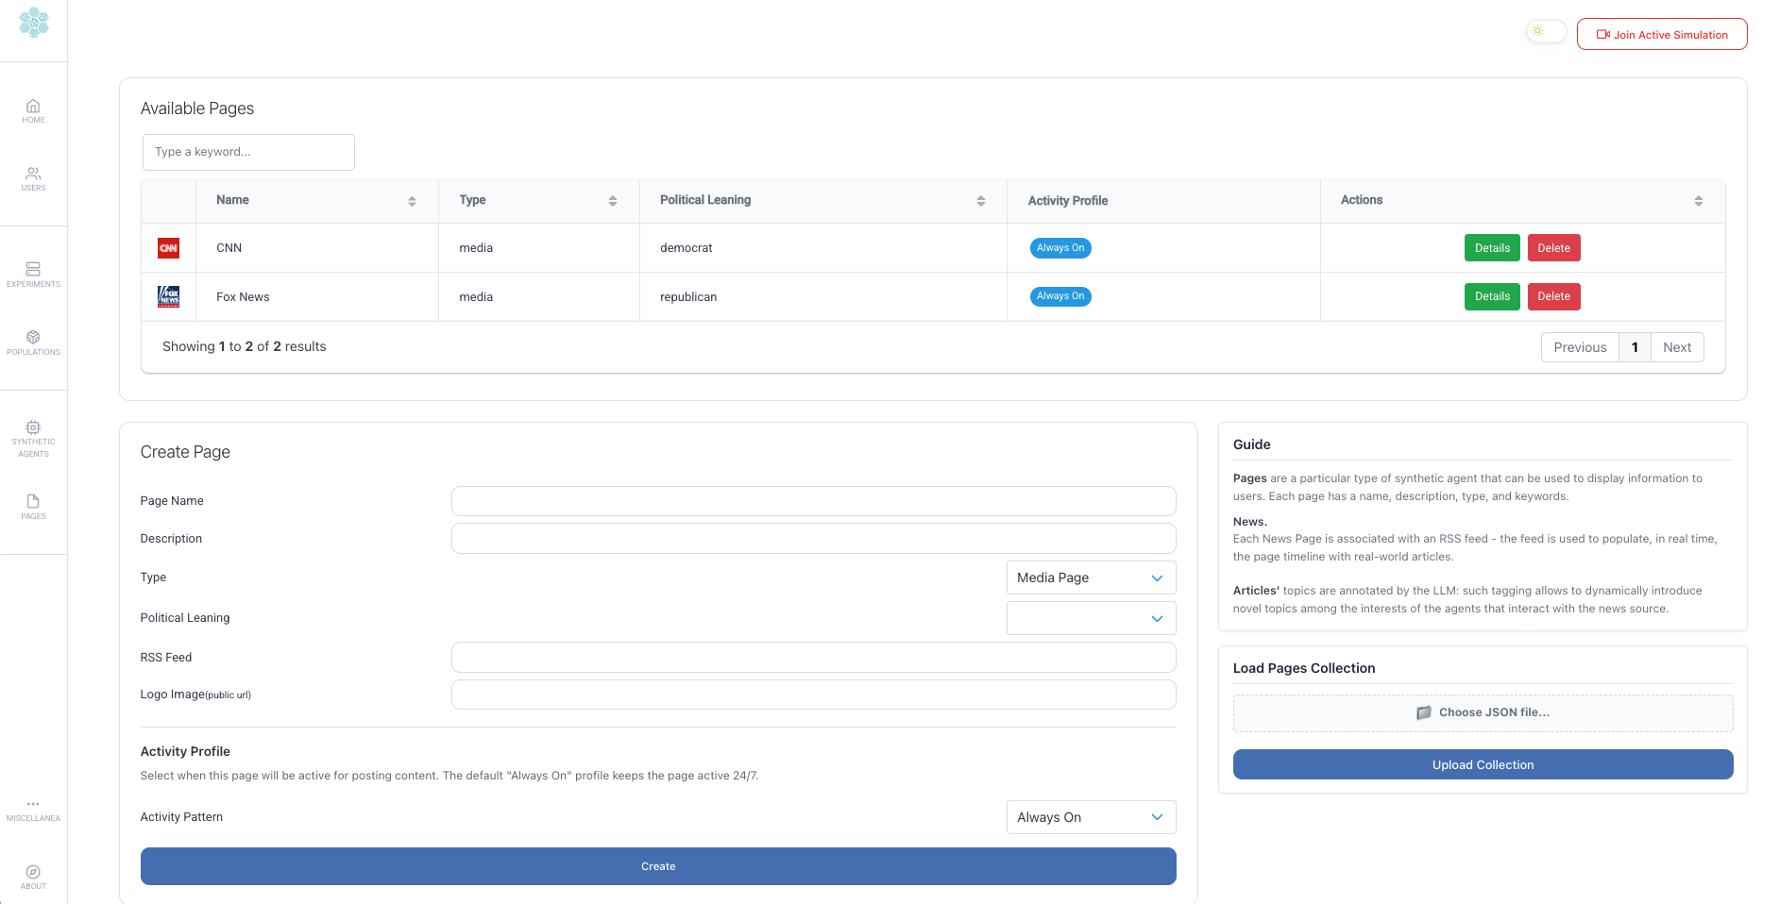
Task: Delete the Fox News page
Action: tap(1553, 296)
